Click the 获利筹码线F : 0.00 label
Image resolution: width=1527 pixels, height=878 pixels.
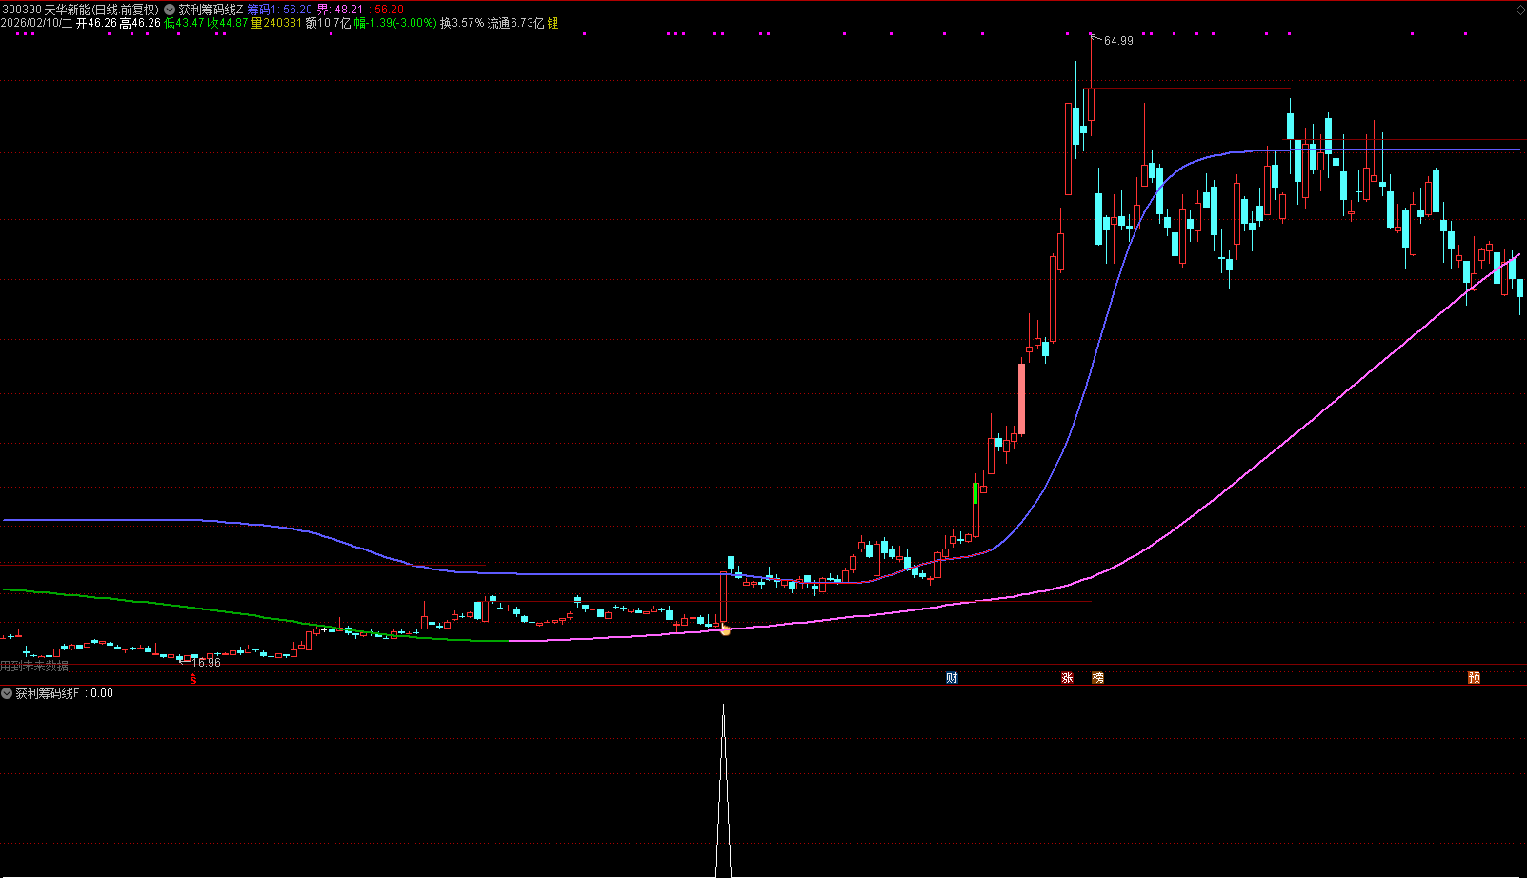click(64, 693)
